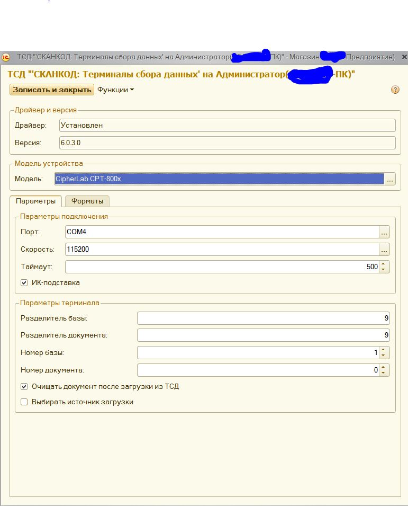Open port selection ellipsis button

(384, 232)
